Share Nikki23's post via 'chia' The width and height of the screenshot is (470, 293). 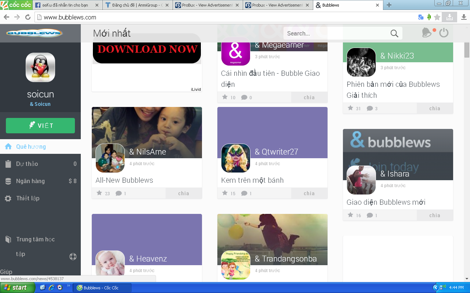click(x=435, y=108)
